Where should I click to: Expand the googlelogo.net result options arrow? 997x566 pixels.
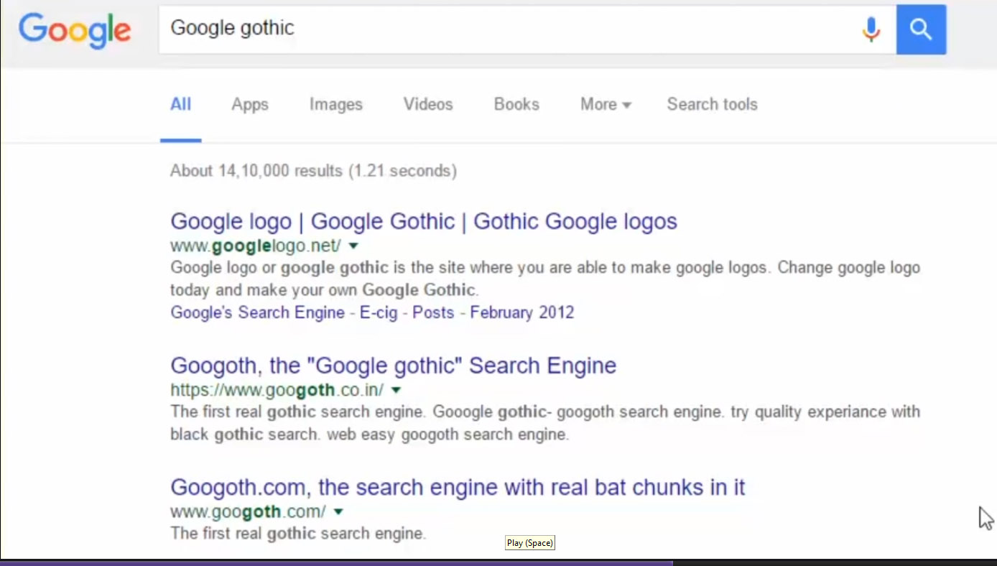click(x=353, y=246)
